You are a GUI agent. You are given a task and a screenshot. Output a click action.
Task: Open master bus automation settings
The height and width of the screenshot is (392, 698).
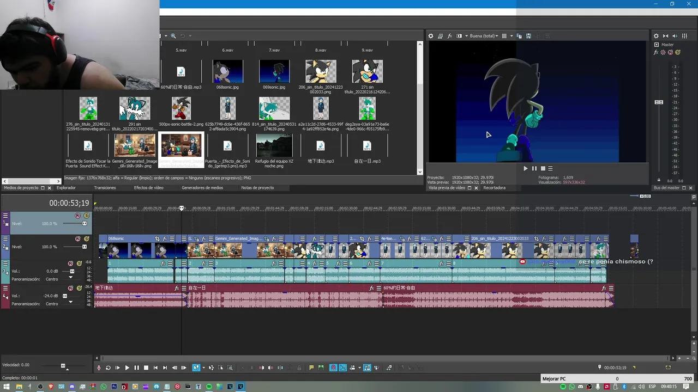pyautogui.click(x=663, y=52)
